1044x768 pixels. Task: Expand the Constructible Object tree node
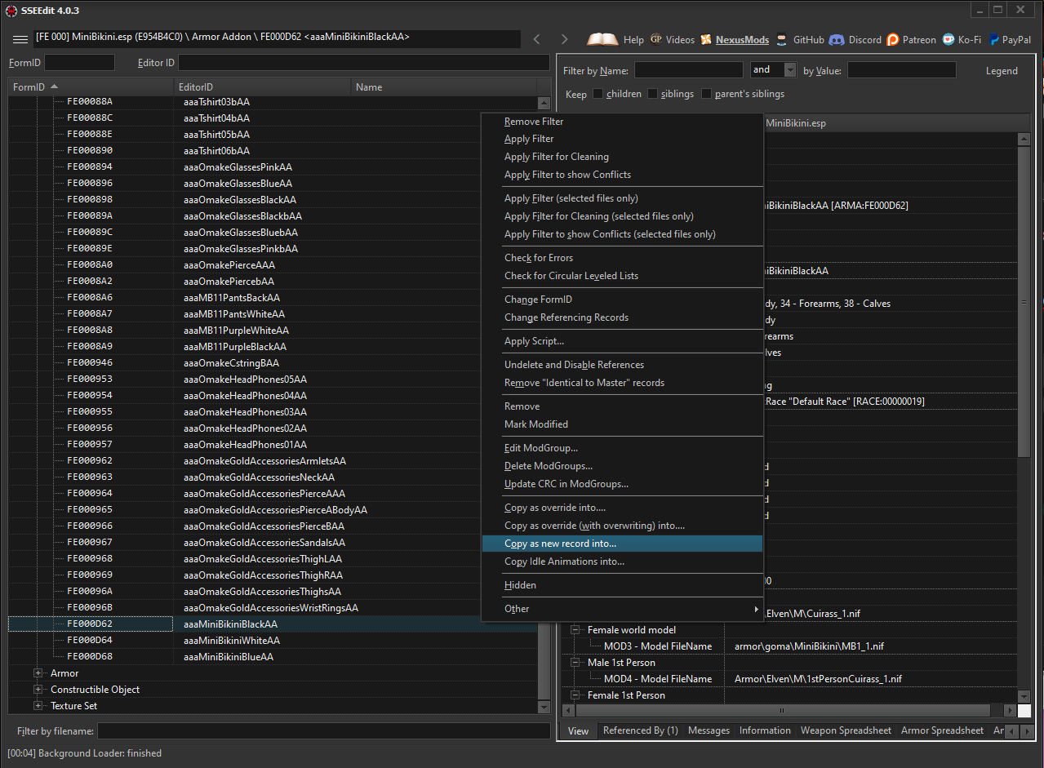pos(38,690)
